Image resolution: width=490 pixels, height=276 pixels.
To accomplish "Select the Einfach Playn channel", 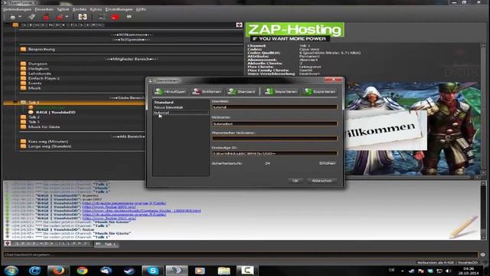I will [x=44, y=78].
